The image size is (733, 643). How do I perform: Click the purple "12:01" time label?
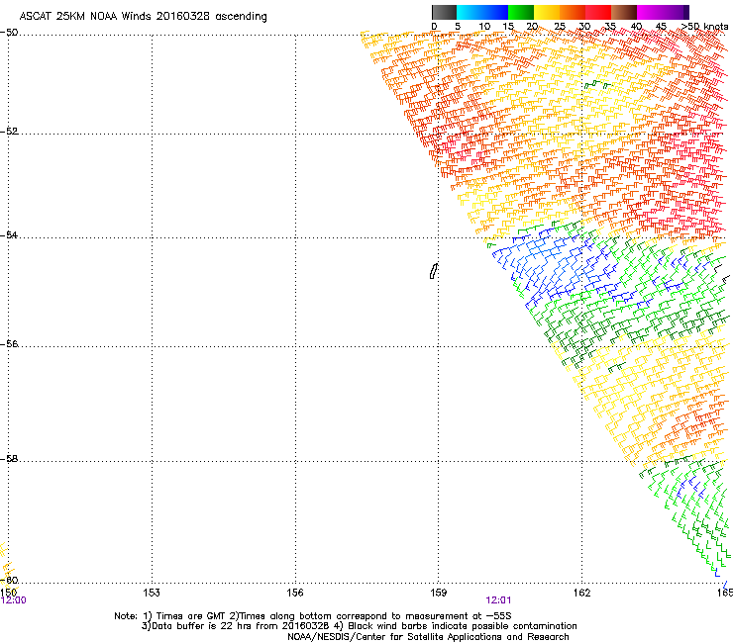coord(498,600)
